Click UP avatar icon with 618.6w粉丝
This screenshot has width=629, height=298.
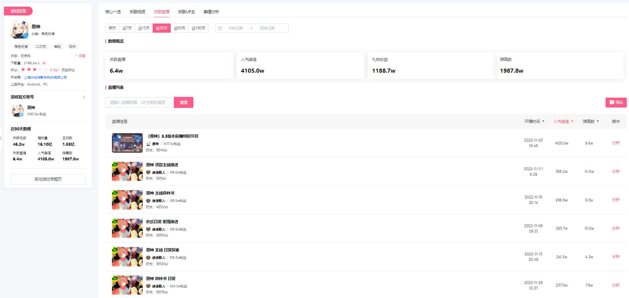[148, 229]
